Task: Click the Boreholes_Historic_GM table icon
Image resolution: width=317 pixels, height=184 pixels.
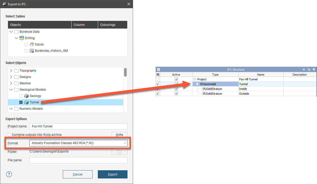Action: pos(32,51)
